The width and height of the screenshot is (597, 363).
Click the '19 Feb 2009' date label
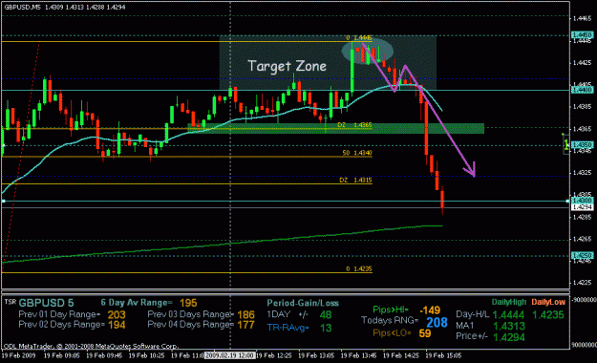coord(18,355)
